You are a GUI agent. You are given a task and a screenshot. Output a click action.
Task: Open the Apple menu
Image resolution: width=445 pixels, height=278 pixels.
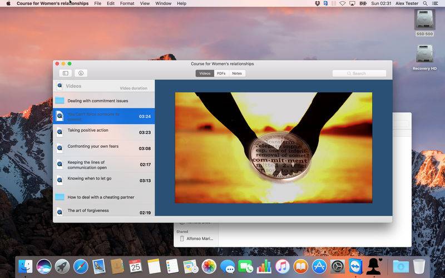8,3
